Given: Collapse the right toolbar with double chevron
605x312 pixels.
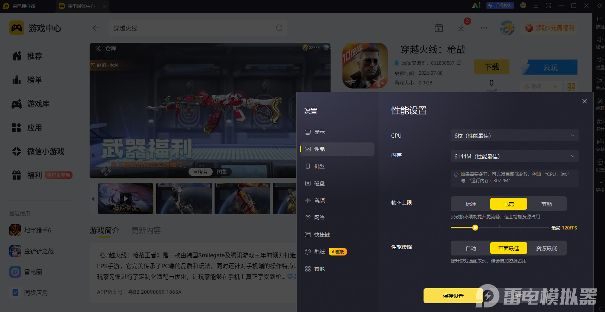Looking at the screenshot, I should tap(600, 6).
